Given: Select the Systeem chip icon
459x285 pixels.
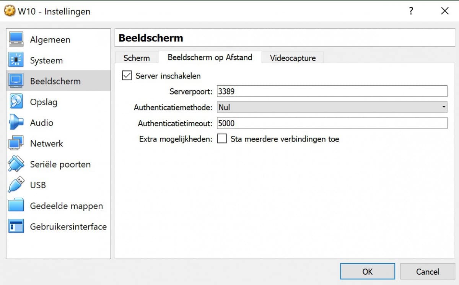Looking at the screenshot, I should pyautogui.click(x=16, y=60).
